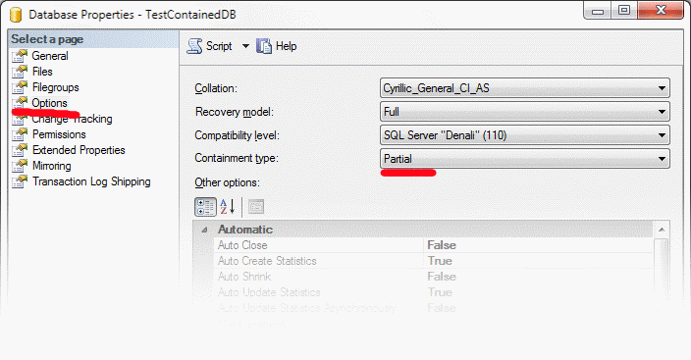Screen dimensions: 691x360
Task: Collapse the Automatic category
Action: point(204,230)
